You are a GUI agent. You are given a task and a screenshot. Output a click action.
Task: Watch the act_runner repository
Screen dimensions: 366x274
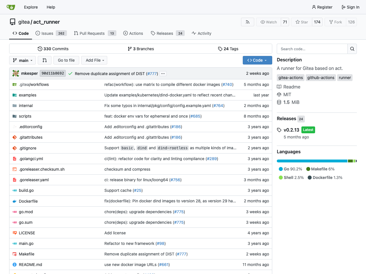pos(268,22)
